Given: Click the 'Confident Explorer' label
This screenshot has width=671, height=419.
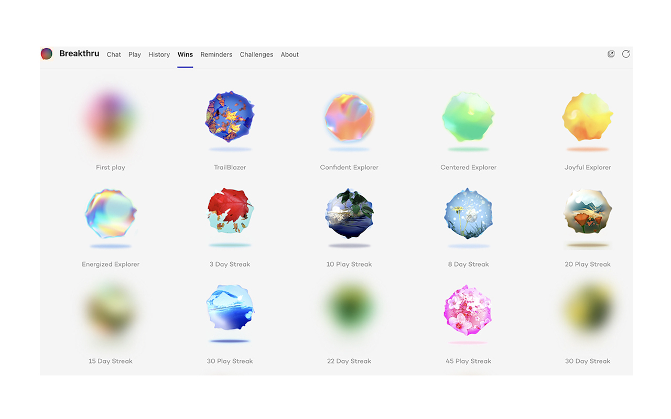Looking at the screenshot, I should (349, 168).
